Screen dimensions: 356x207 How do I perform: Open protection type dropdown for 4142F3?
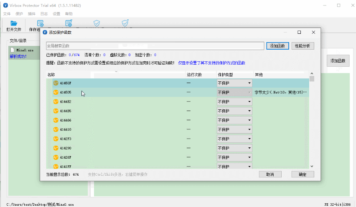(234, 139)
